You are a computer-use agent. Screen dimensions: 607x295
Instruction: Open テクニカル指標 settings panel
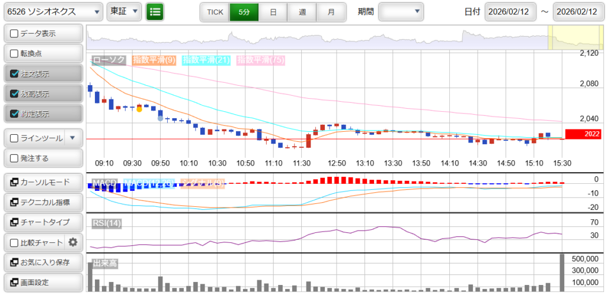pyautogui.click(x=42, y=202)
